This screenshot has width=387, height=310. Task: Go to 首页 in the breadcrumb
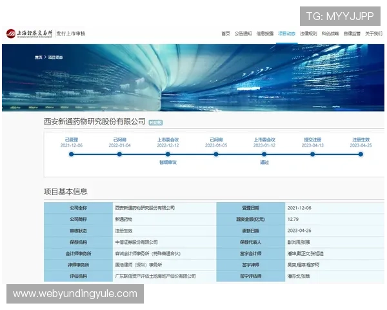tap(39, 57)
